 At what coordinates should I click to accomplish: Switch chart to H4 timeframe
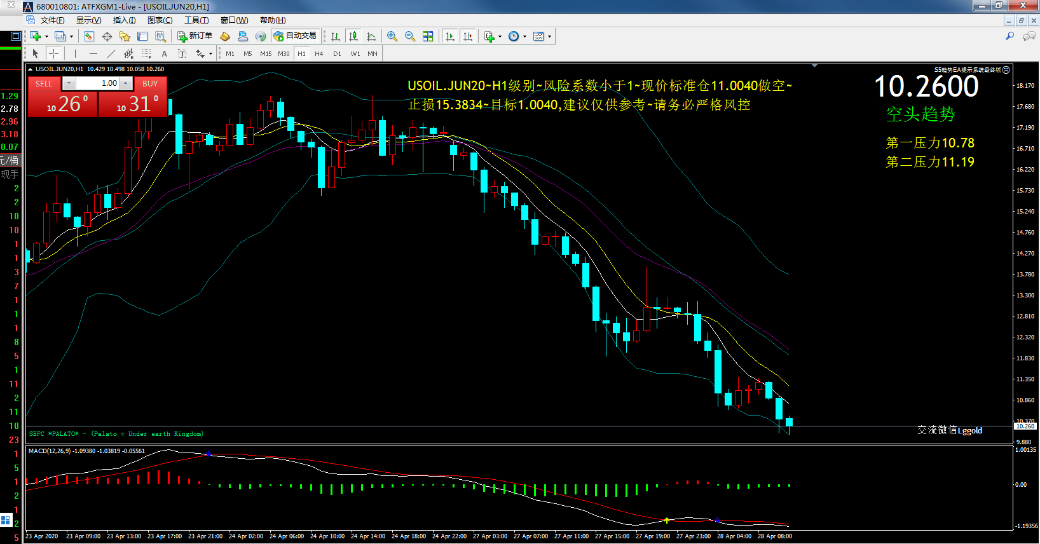pyautogui.click(x=319, y=53)
